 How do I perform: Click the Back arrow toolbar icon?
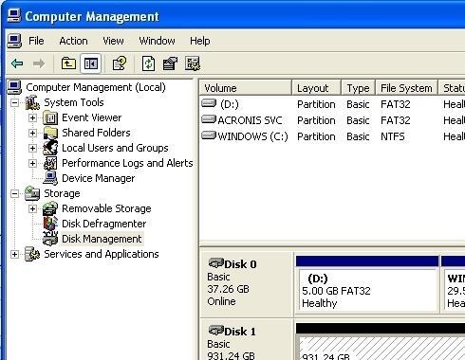point(17,63)
